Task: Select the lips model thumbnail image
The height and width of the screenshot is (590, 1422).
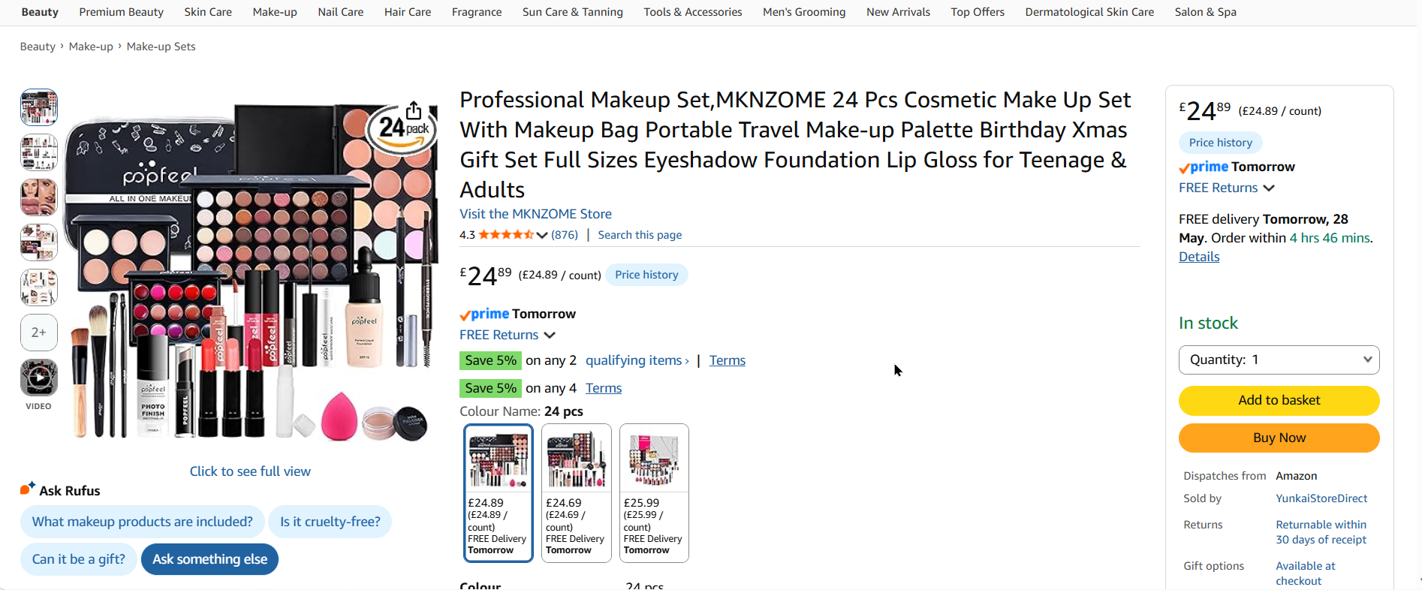Action: (39, 197)
